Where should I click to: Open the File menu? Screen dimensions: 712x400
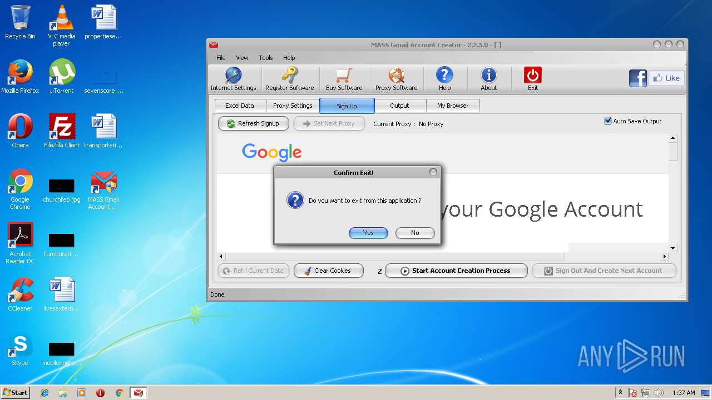[221, 58]
